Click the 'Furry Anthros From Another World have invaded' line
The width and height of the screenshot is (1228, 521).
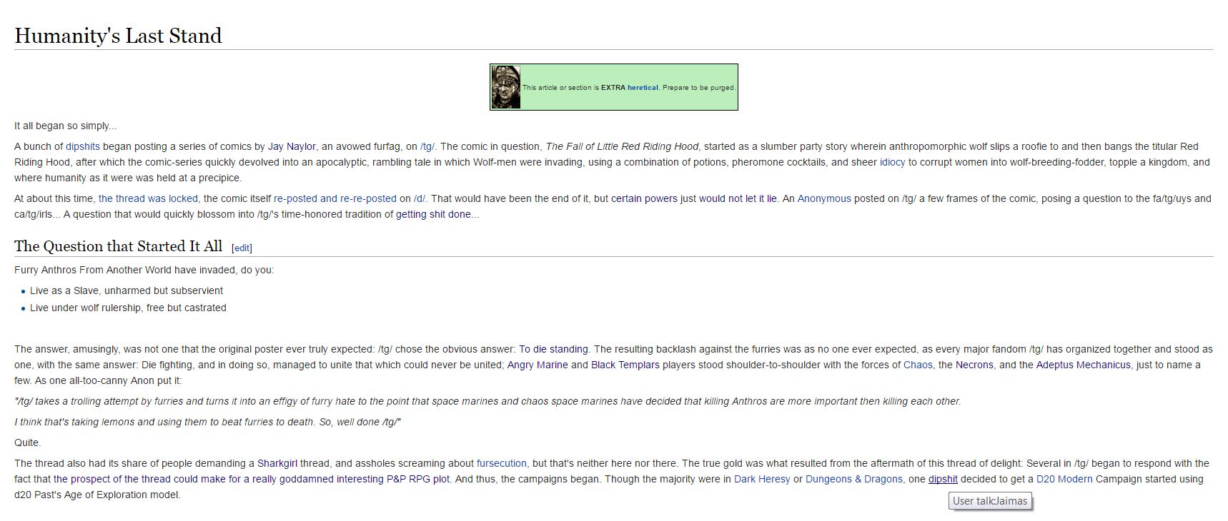click(144, 270)
